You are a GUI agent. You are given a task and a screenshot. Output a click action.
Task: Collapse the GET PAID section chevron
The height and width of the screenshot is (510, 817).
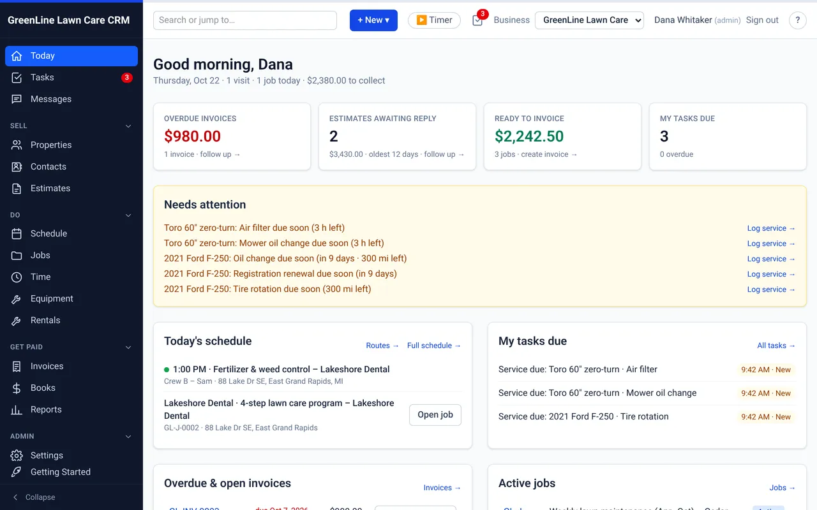coord(128,347)
